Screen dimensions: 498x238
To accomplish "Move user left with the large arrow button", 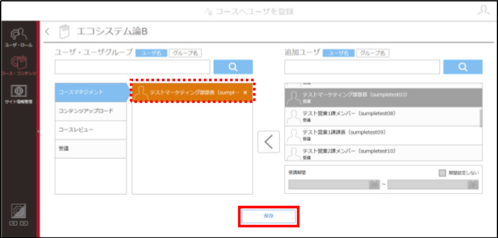I will [x=268, y=142].
